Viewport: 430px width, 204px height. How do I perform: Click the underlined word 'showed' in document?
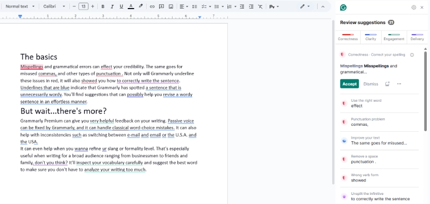tap(89, 81)
